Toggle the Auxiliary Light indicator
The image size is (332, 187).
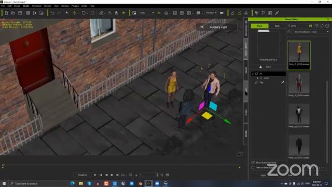(216, 27)
